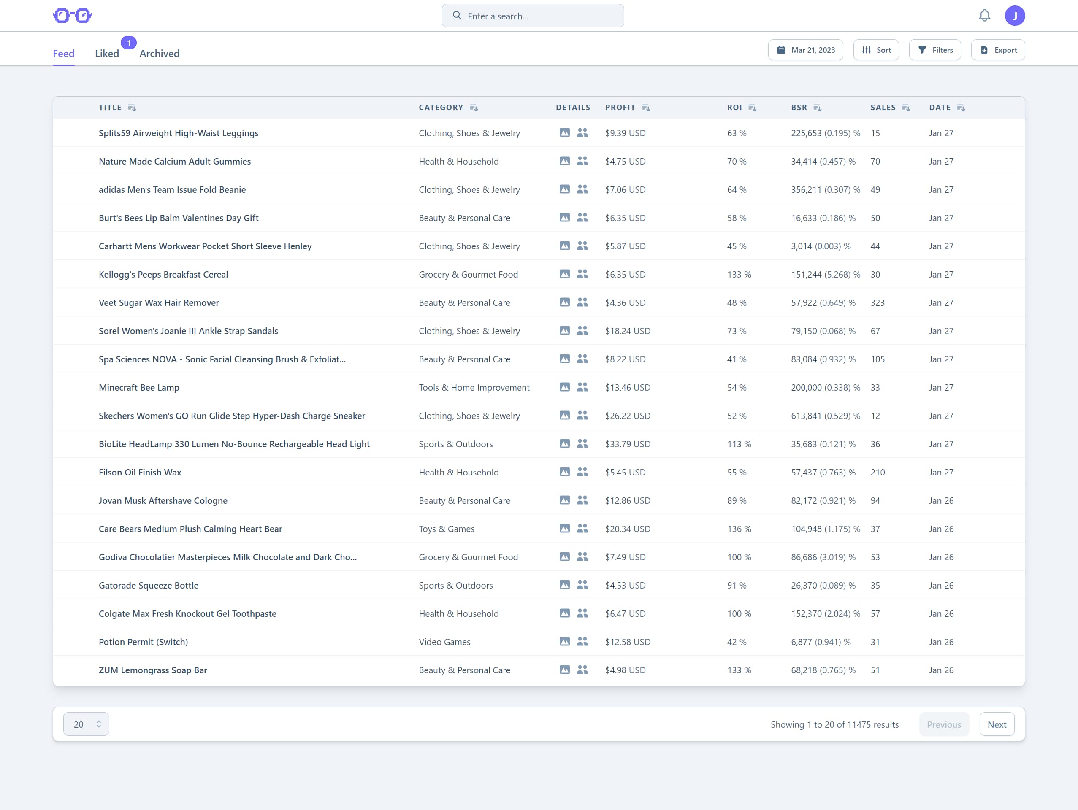Click the Tools & Home Improvement category
The image size is (1078, 810).
[474, 387]
